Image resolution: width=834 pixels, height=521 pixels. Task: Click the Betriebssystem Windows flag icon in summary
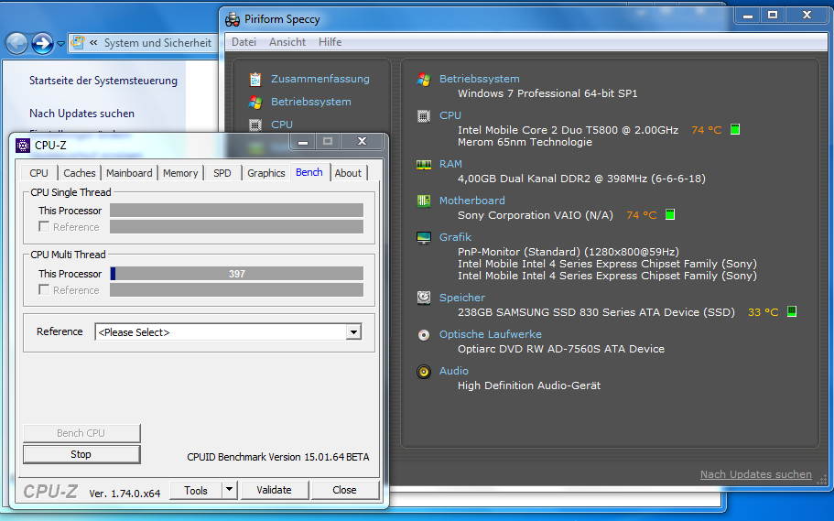(424, 80)
